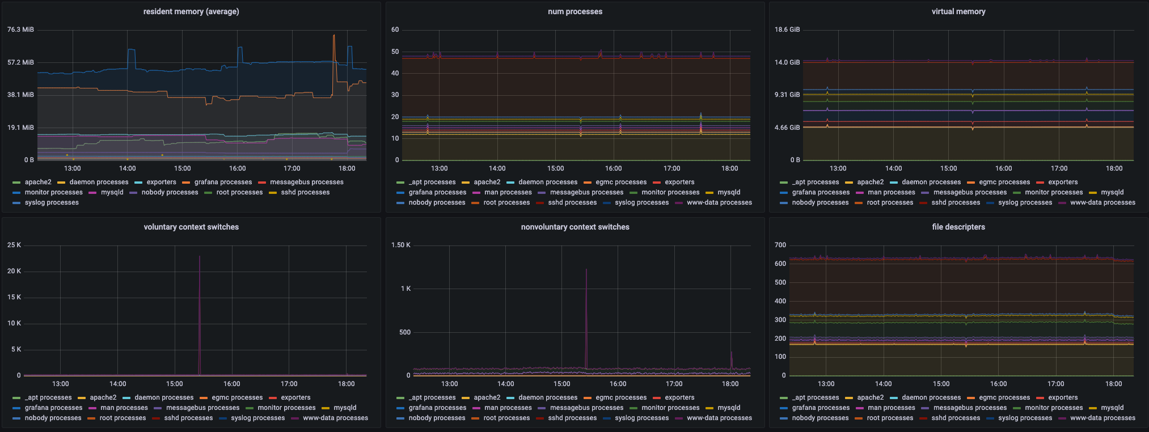Open color picker for mysqld in virtual memory legend
The image size is (1149, 432).
[x=1093, y=193]
